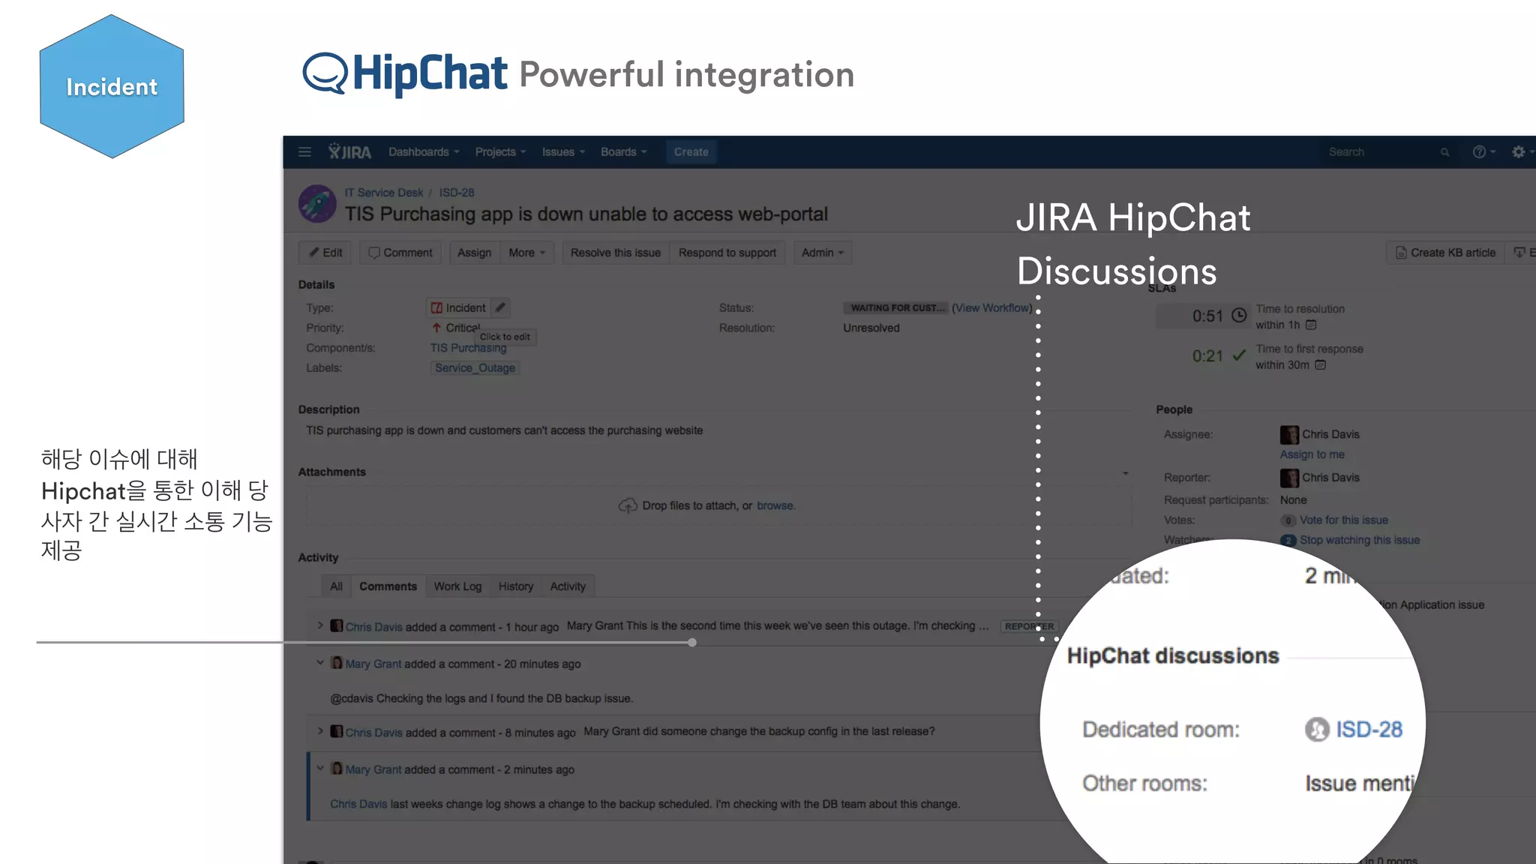Click Stop watching this issue
Screen dimensions: 1536x864
[1359, 540]
